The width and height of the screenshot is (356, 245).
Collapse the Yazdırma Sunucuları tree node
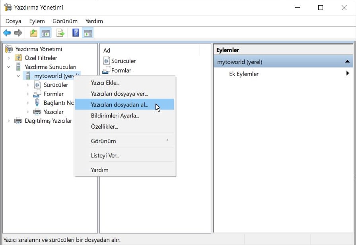pyautogui.click(x=9, y=67)
